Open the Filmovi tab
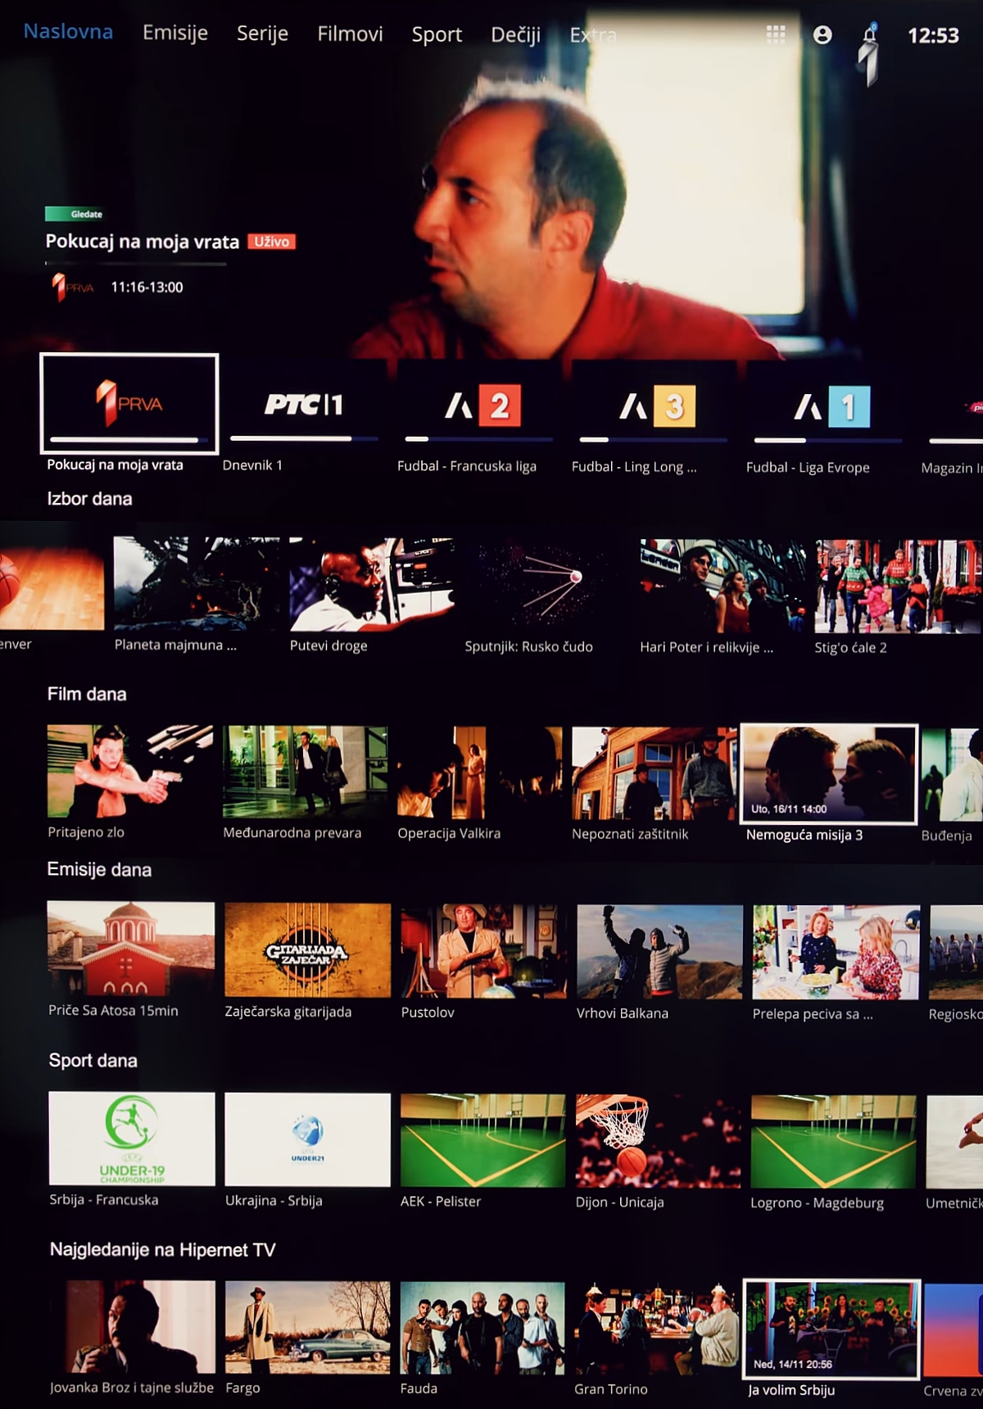Screen dimensions: 983x1409 coord(350,34)
